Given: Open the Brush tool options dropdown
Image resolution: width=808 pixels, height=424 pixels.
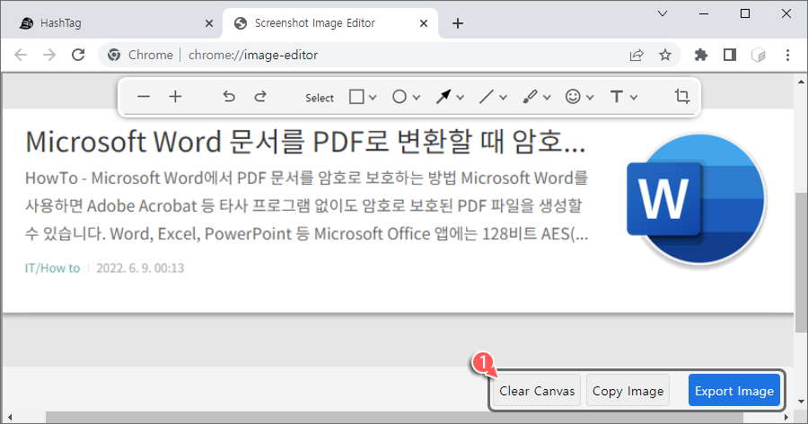Looking at the screenshot, I should coord(547,97).
